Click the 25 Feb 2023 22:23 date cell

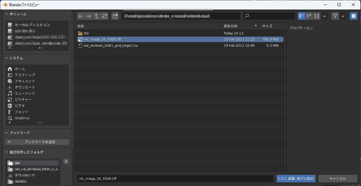tap(239, 40)
